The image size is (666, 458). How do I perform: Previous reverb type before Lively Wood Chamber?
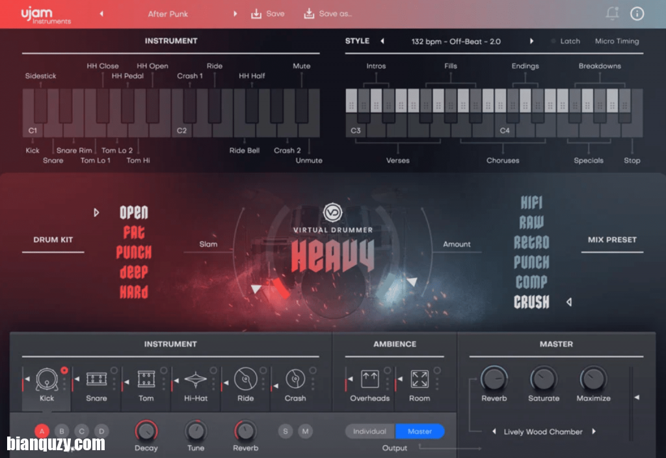494,431
